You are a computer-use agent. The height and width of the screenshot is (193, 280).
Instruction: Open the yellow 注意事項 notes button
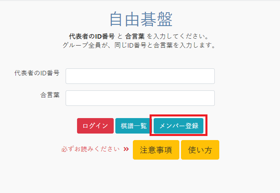click(156, 150)
